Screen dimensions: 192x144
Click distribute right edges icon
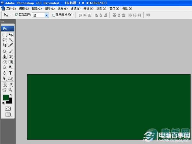pyautogui.click(x=139, y=15)
